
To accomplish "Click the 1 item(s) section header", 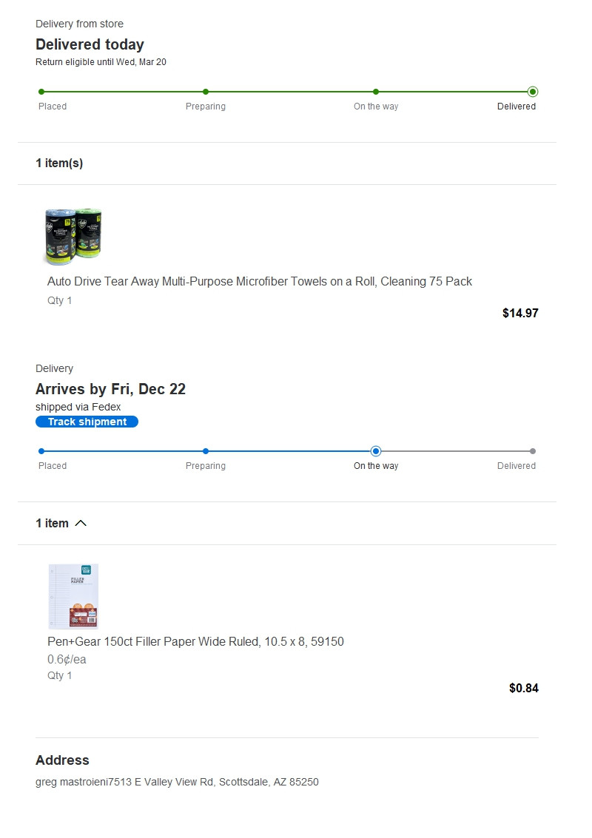I will [x=59, y=163].
